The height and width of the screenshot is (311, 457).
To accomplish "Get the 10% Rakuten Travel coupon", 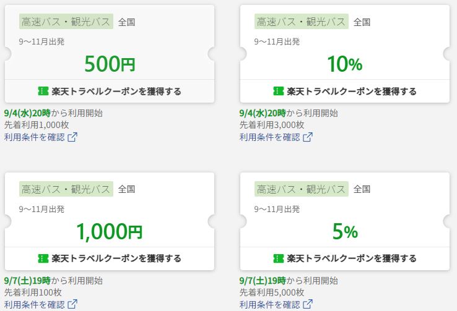I will pyautogui.click(x=345, y=91).
